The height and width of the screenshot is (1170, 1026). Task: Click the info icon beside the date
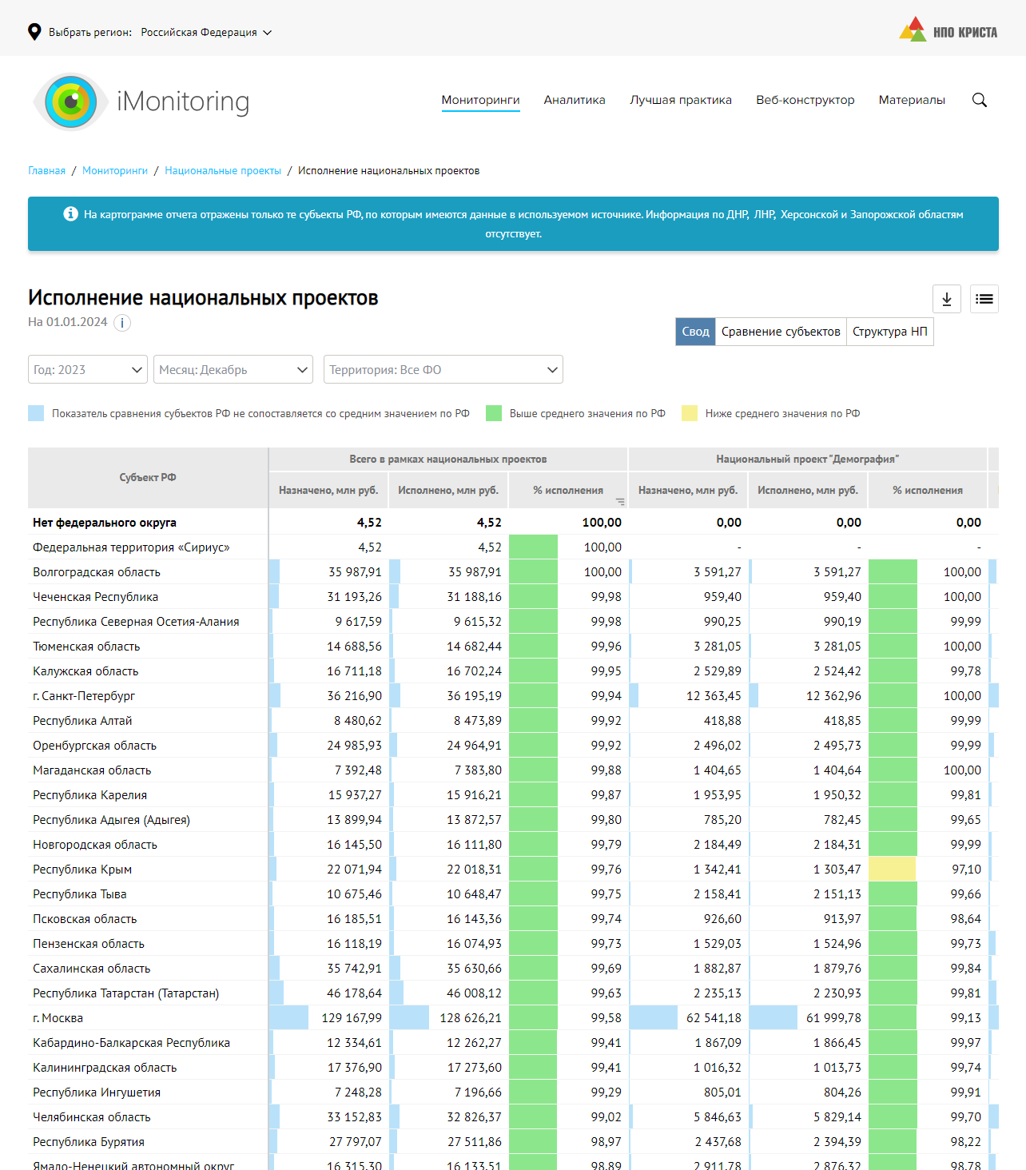[x=121, y=323]
